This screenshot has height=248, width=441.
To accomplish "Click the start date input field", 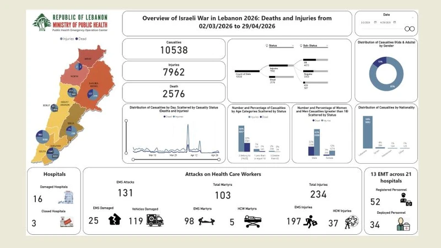I will pos(365,23).
